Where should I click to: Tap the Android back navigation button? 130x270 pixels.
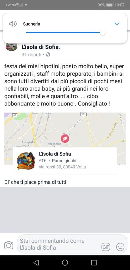pyautogui.click(x=36, y=263)
